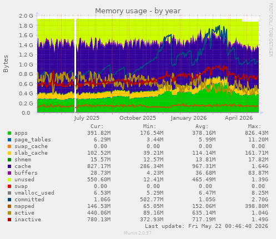The width and height of the screenshot is (276, 239).
Task: Click the mapped legend label
Action: [24, 206]
